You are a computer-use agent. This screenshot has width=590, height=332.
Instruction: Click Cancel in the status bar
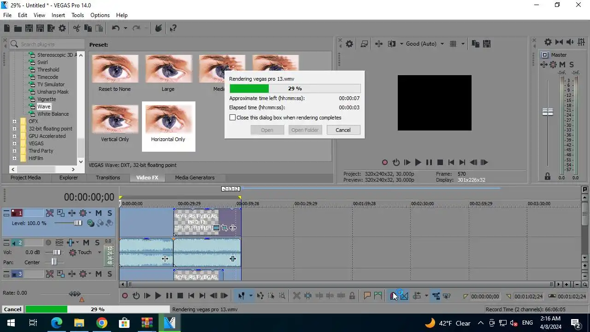tap(12, 309)
